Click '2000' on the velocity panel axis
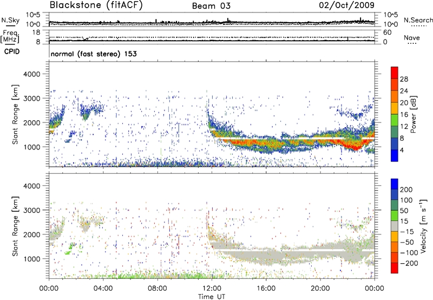 coord(31,234)
